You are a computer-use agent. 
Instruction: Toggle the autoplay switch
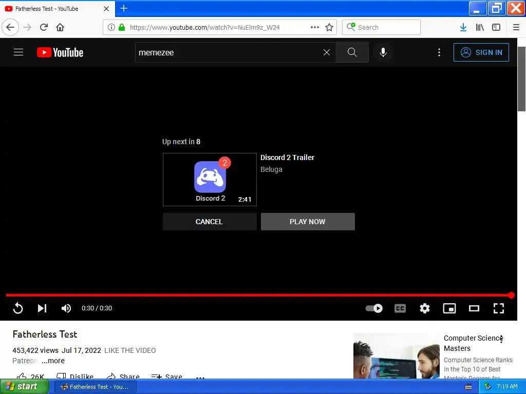(374, 308)
